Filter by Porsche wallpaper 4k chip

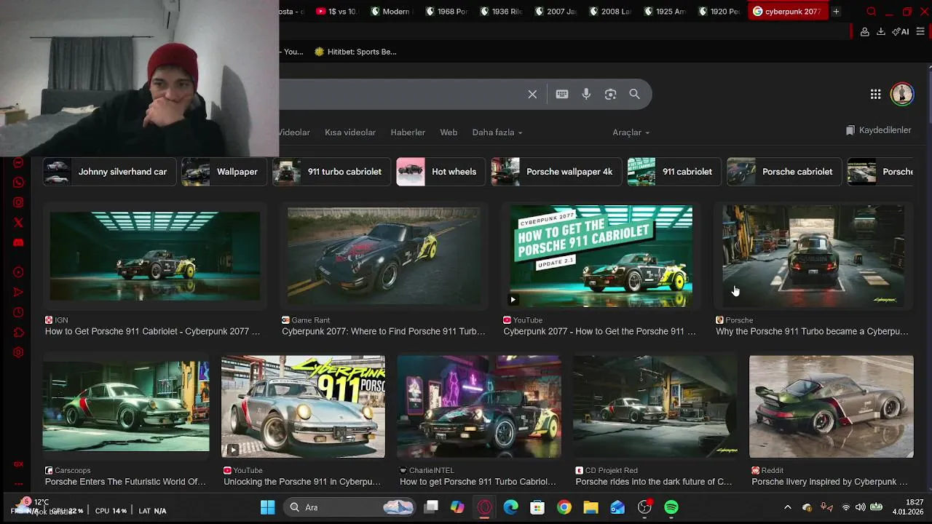click(556, 172)
